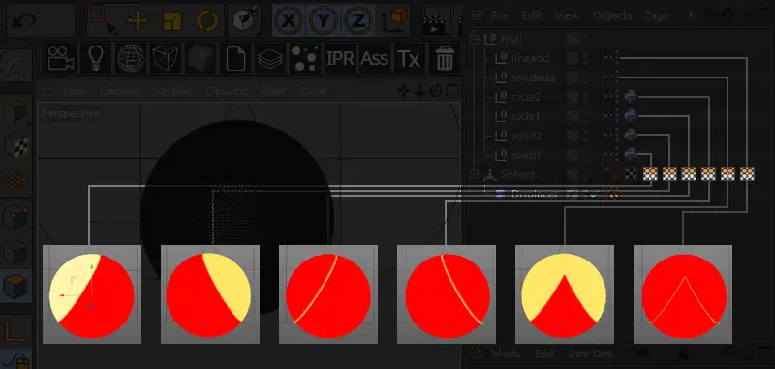This screenshot has width=775, height=369.
Task: Select the Scale tool
Action: (172, 21)
